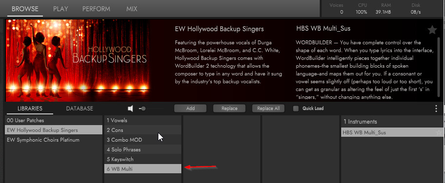The height and width of the screenshot is (183, 445).
Task: Open the PERFORM tab
Action: (96, 9)
